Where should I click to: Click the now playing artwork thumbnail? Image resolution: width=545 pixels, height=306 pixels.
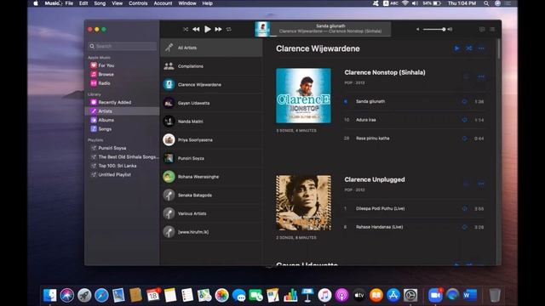pos(262,29)
